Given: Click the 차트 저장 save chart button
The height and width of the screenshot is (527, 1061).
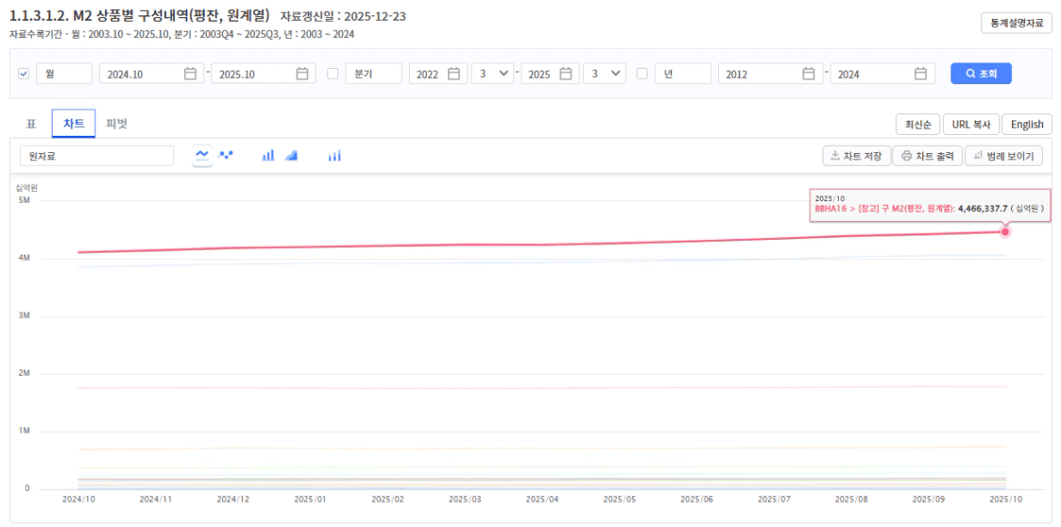Looking at the screenshot, I should [x=856, y=157].
